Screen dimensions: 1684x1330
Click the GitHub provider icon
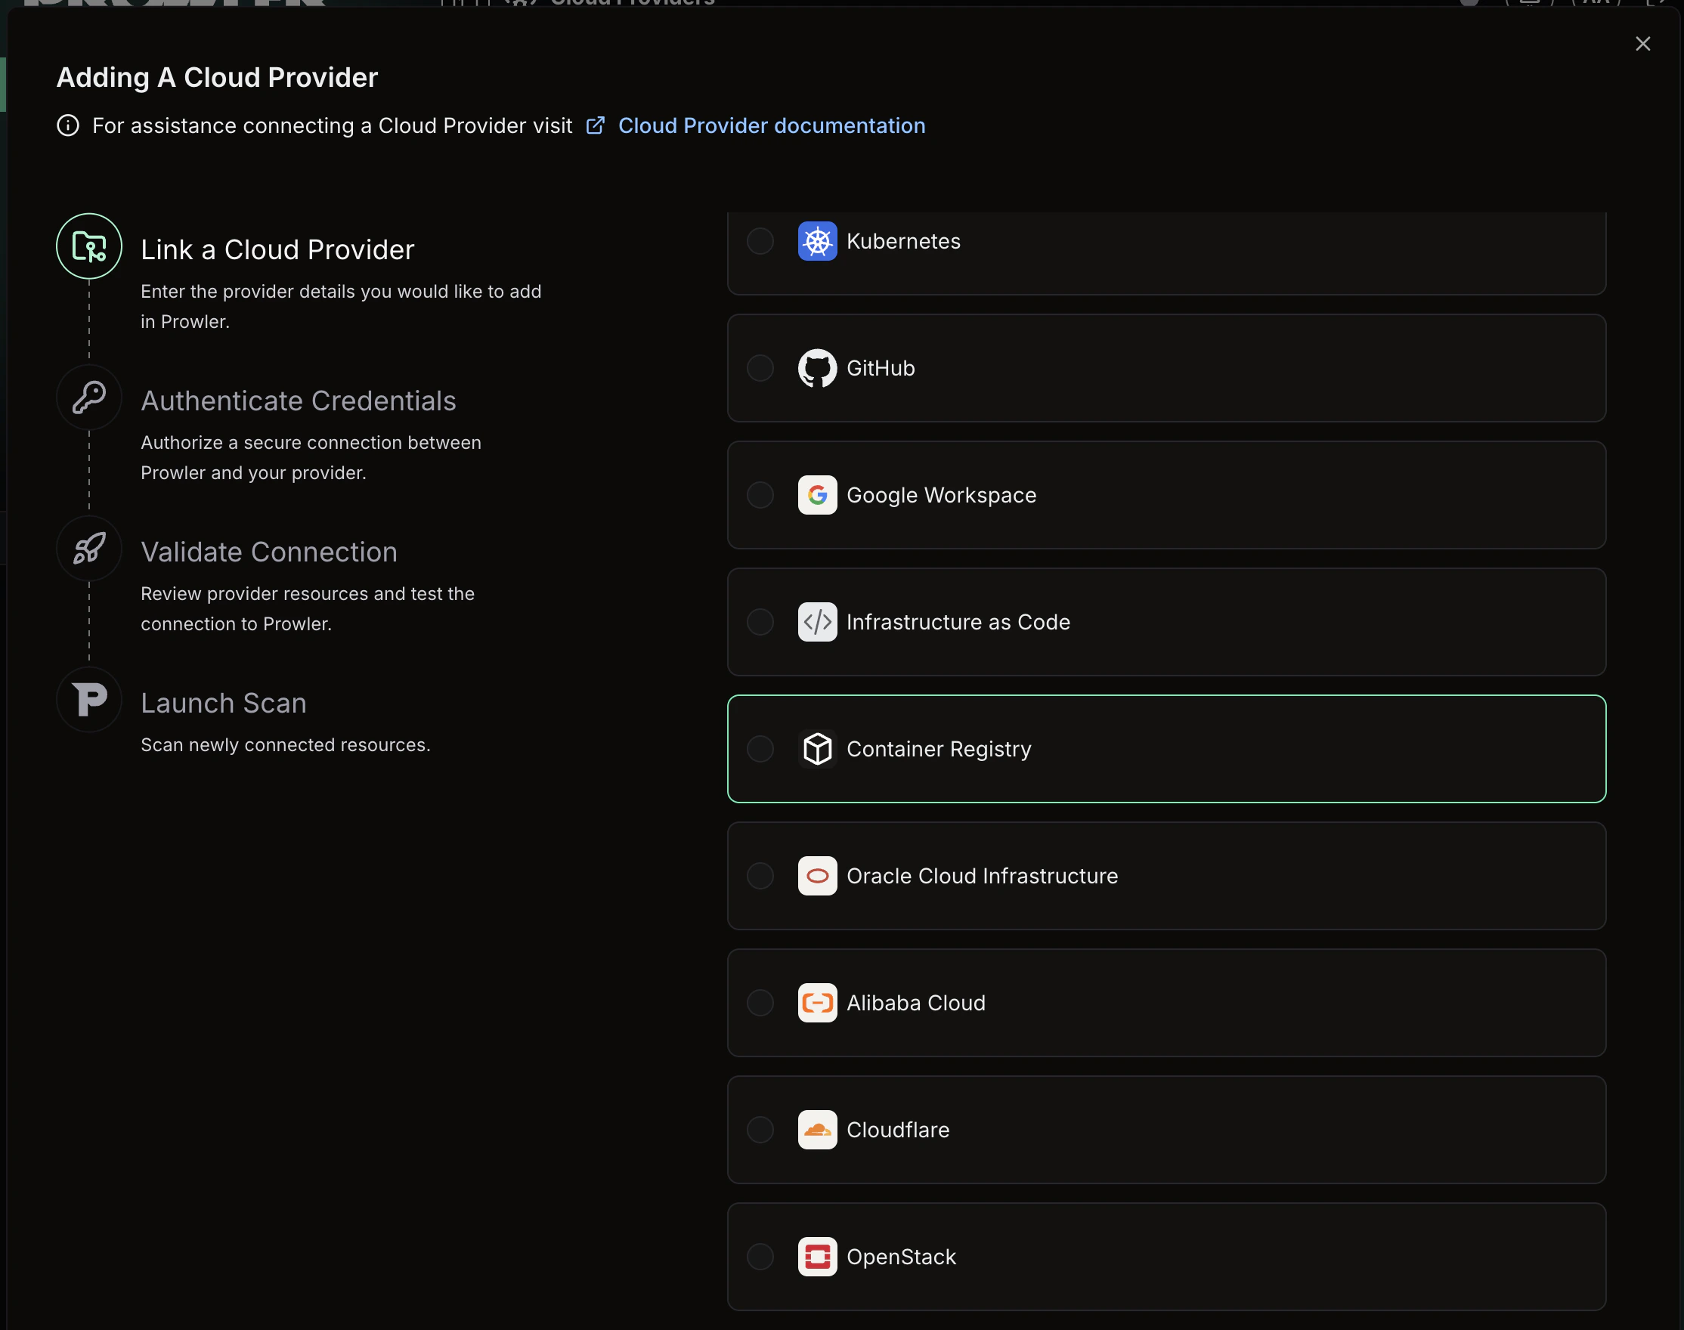816,367
